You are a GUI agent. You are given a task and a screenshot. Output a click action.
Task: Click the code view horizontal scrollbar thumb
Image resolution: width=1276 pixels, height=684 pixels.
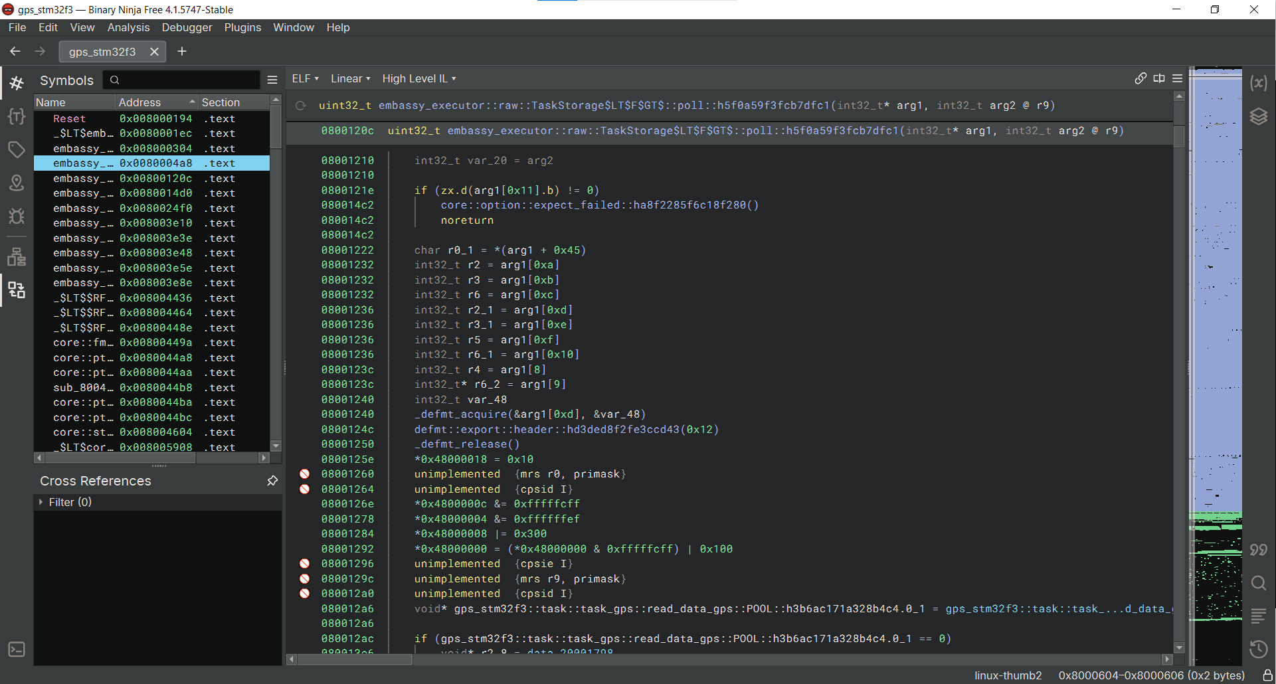click(x=355, y=659)
